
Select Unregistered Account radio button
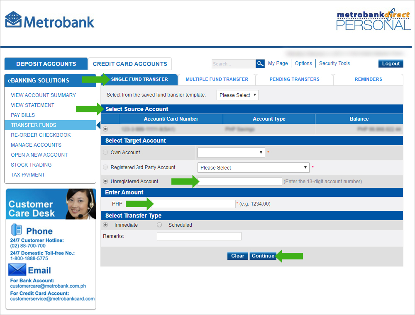pyautogui.click(x=105, y=181)
